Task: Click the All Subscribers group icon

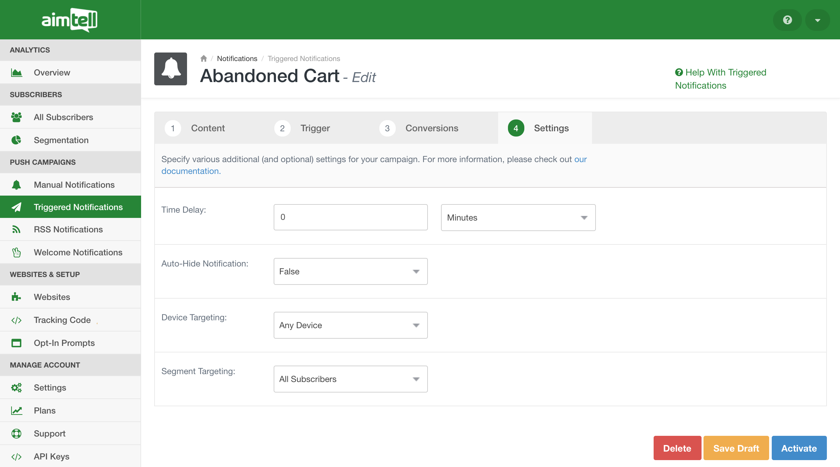Action: (x=16, y=117)
